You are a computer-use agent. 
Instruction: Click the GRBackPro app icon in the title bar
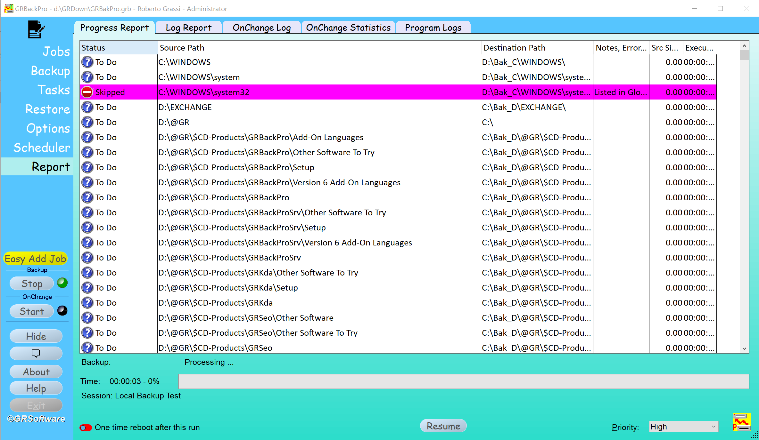point(9,9)
